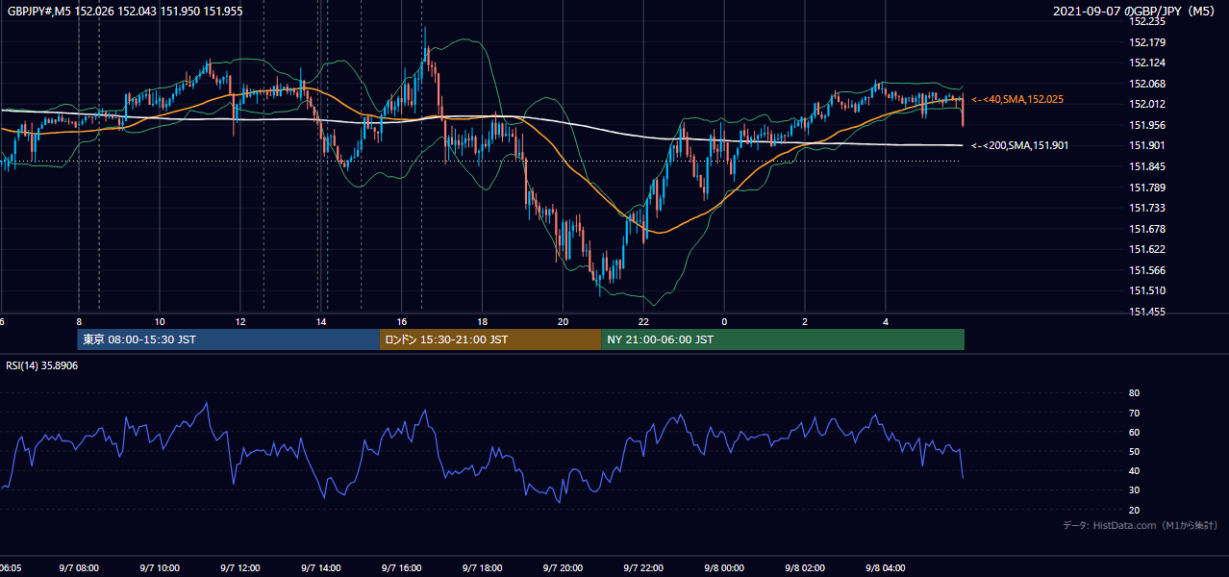Click price axis value 151.455
This screenshot has width=1229, height=577.
(x=1147, y=312)
